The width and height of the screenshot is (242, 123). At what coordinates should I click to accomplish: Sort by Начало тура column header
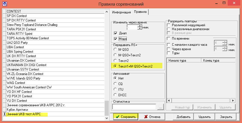(184, 60)
